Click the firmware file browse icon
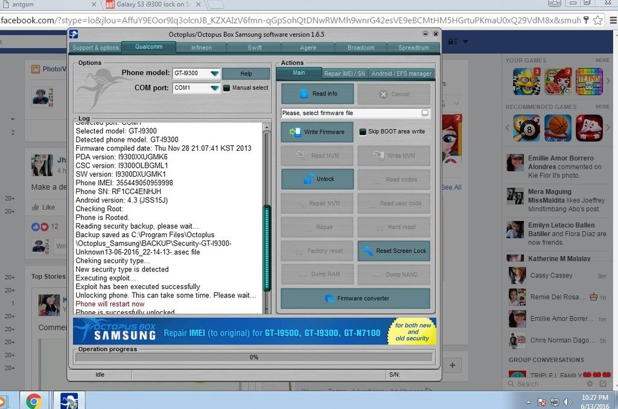 [425, 113]
